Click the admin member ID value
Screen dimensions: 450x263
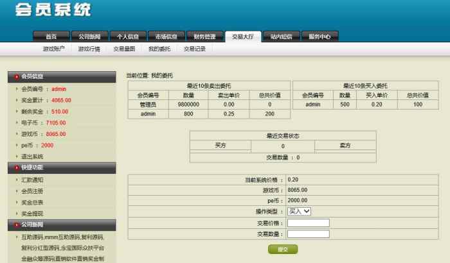coord(59,89)
